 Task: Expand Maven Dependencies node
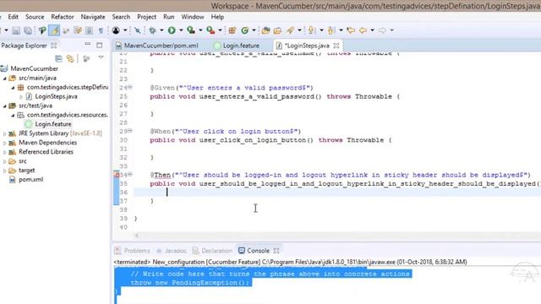pyautogui.click(x=5, y=143)
